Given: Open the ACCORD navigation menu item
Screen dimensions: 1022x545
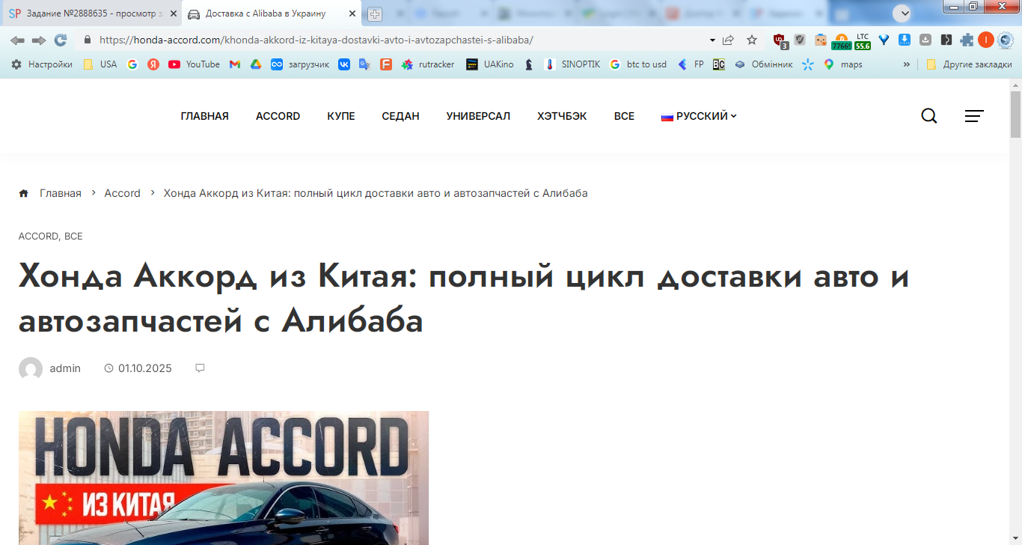Looking at the screenshot, I should pyautogui.click(x=278, y=116).
